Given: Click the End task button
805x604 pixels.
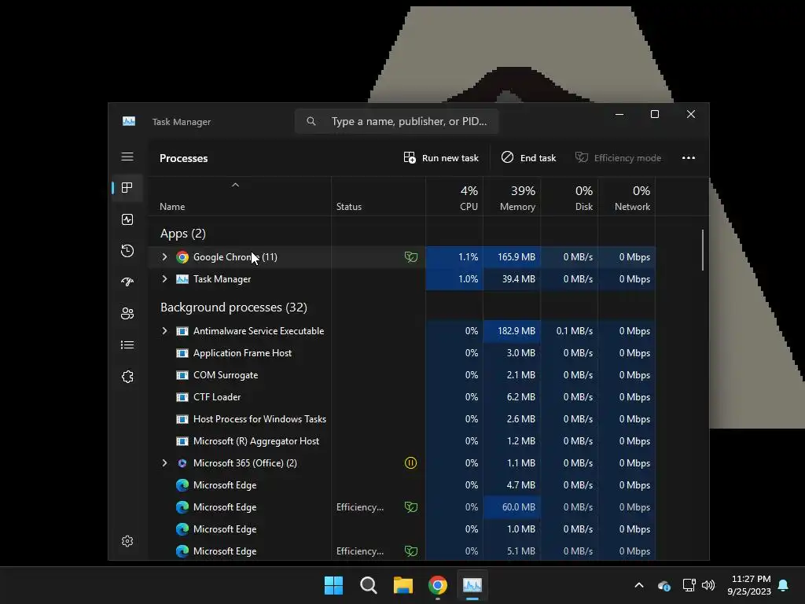Looking at the screenshot, I should (529, 157).
